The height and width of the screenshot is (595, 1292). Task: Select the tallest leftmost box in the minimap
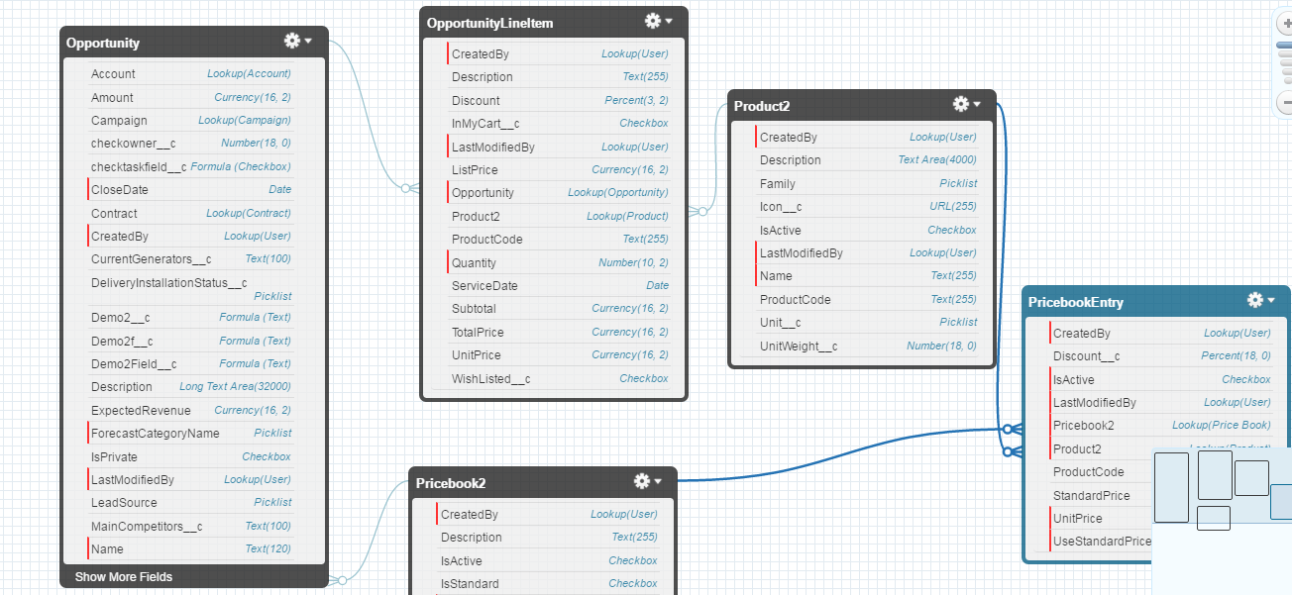coord(1171,487)
